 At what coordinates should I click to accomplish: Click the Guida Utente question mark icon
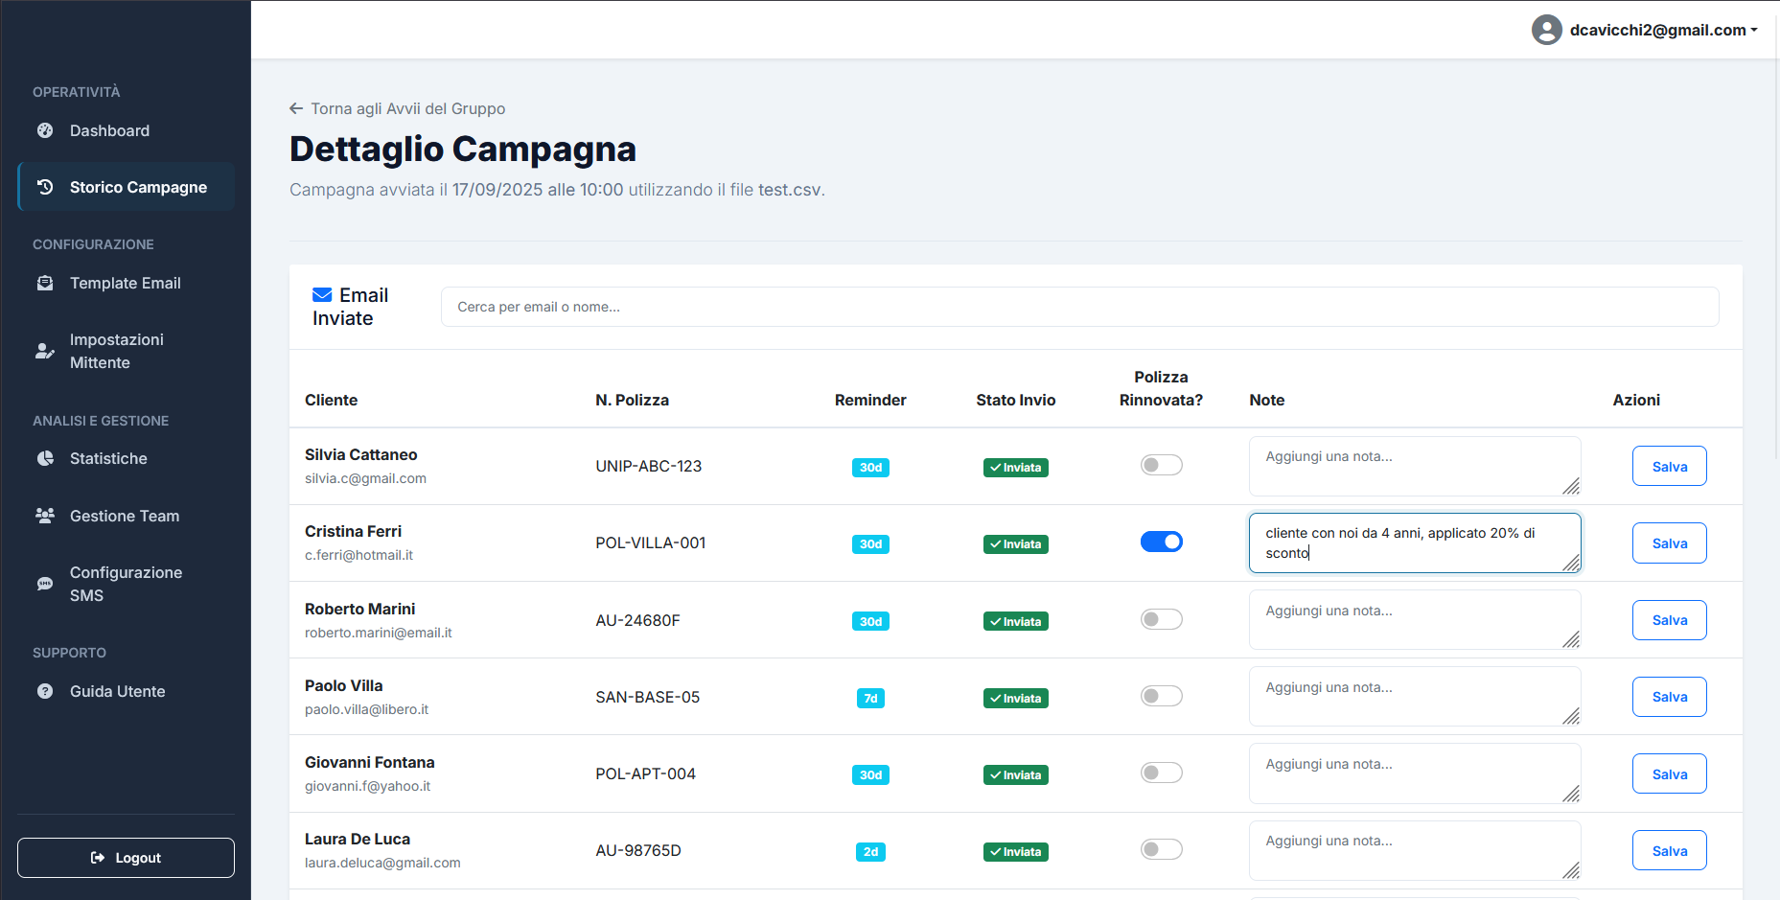[x=45, y=691]
